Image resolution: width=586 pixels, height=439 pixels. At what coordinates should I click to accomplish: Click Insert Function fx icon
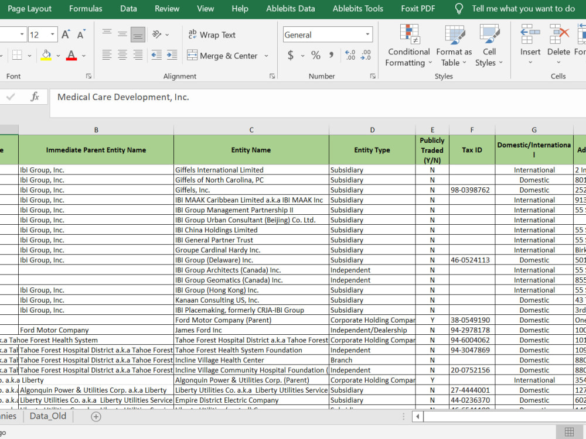point(35,97)
